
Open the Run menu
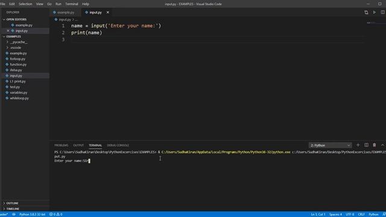(x=59, y=4)
